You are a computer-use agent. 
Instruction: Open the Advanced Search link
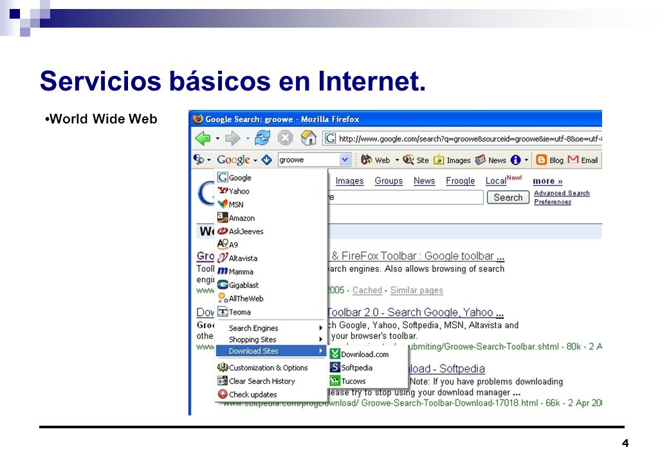[562, 193]
